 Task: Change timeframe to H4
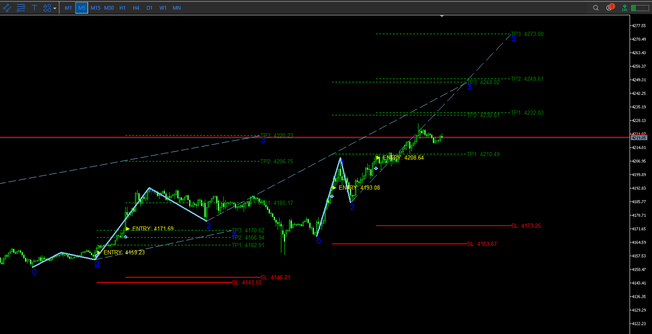pos(136,8)
